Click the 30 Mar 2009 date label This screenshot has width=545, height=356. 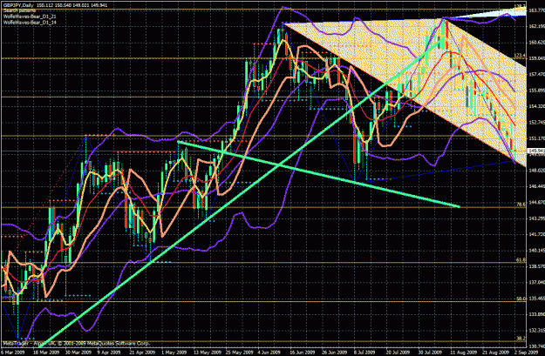click(80, 353)
